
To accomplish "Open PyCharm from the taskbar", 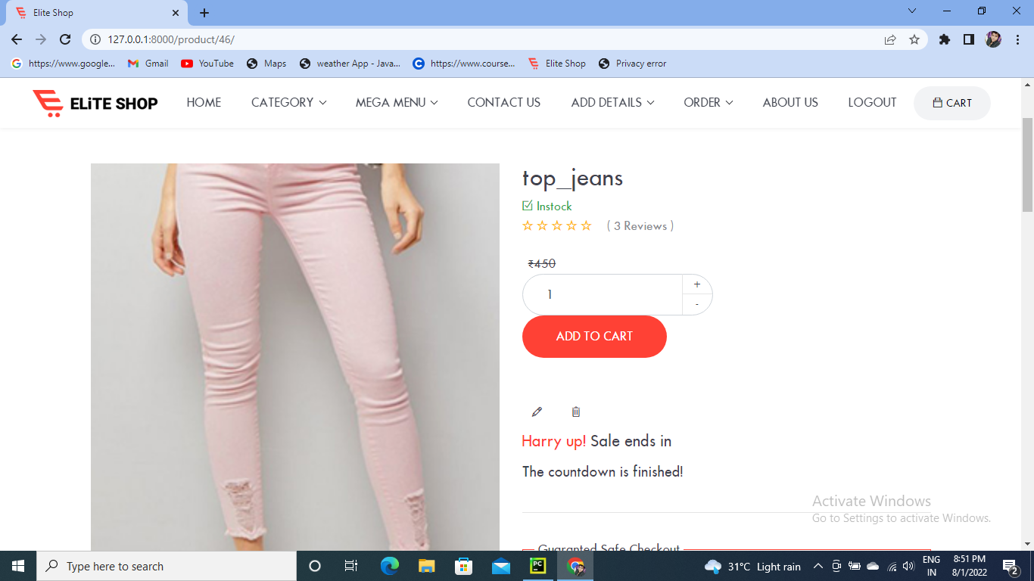I will (x=538, y=566).
